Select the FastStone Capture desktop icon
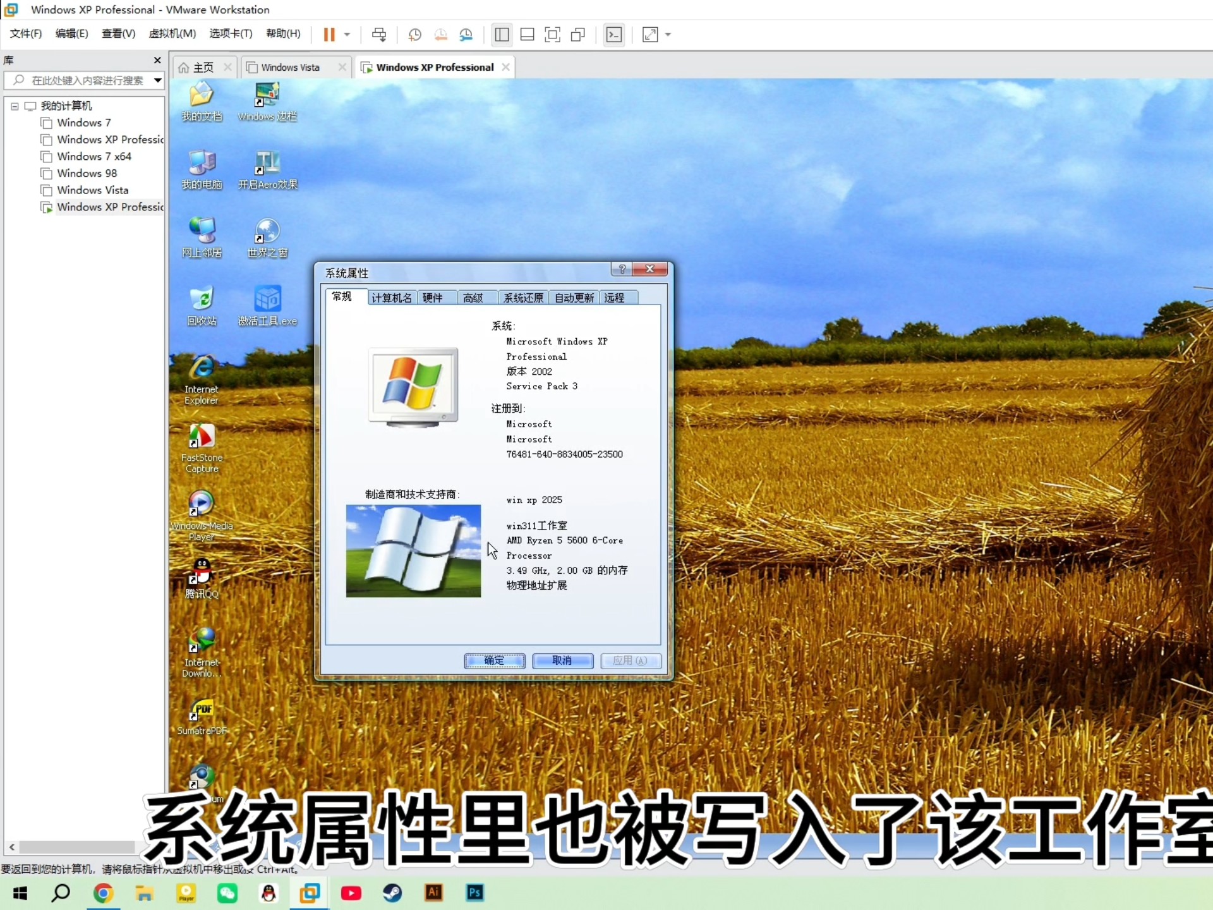The width and height of the screenshot is (1213, 910). (202, 447)
